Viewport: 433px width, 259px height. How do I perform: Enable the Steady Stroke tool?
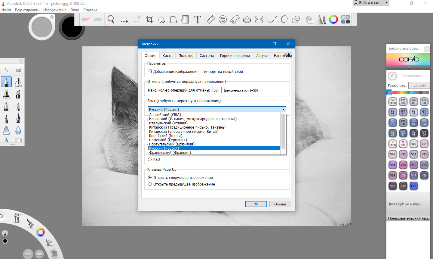coord(272,20)
